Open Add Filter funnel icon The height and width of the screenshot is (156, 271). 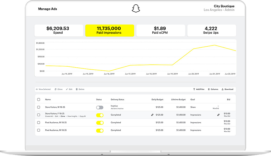(x=194, y=89)
